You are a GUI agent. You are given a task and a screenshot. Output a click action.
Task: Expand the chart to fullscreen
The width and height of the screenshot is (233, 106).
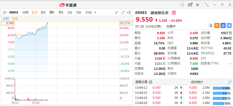pyautogui.click(x=123, y=12)
